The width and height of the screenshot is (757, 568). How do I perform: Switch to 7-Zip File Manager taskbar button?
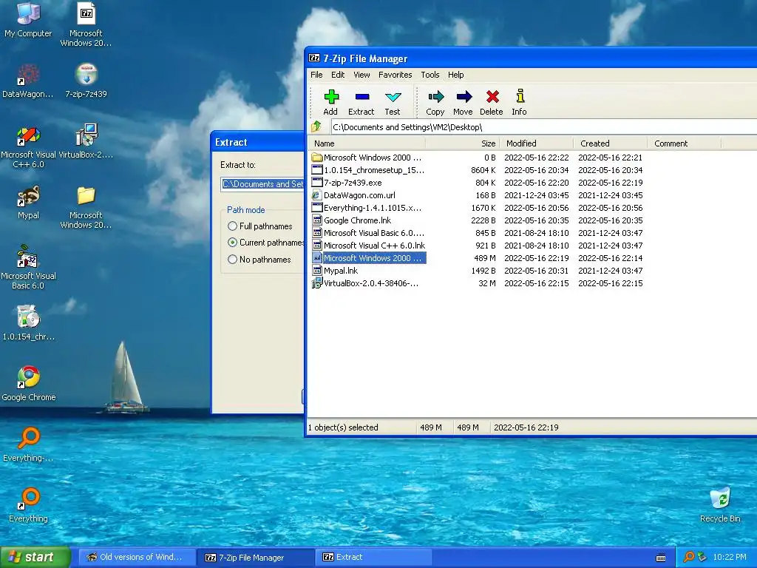click(255, 557)
